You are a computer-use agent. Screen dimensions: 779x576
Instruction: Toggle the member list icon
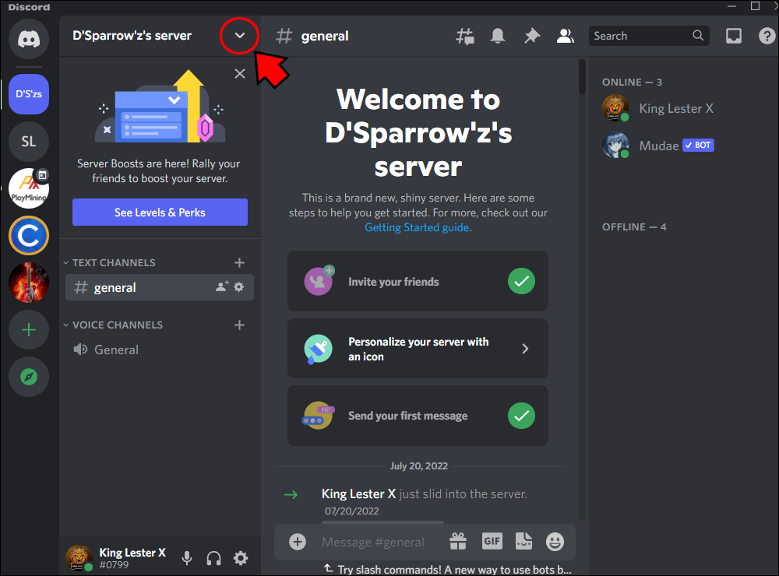[x=566, y=37]
